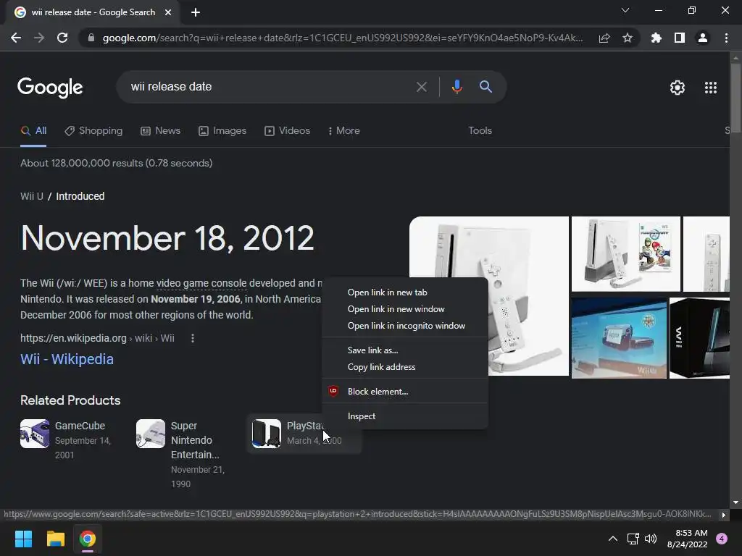Image resolution: width=742 pixels, height=556 pixels.
Task: Choose Inspect from the context menu
Action: point(405,416)
